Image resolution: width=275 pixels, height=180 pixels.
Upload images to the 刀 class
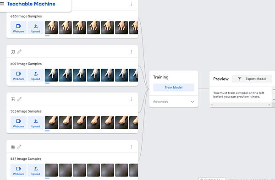coord(36,75)
